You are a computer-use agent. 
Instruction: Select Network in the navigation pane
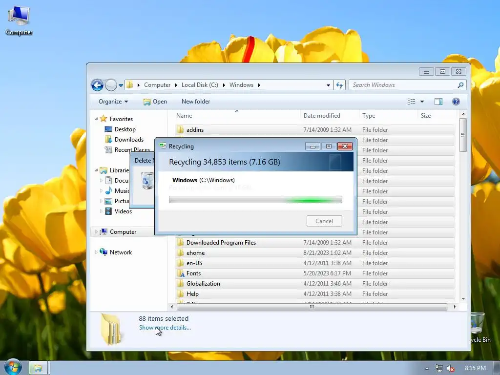tap(121, 252)
